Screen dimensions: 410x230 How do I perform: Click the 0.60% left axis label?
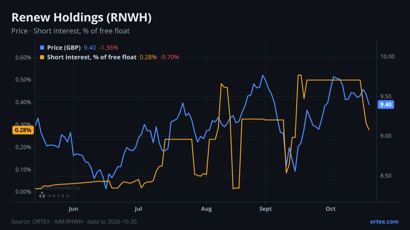[x=23, y=58]
